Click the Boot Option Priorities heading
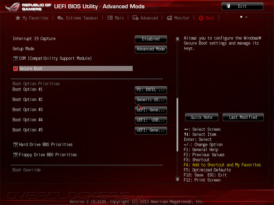The width and height of the screenshot is (274, 205). (36, 84)
